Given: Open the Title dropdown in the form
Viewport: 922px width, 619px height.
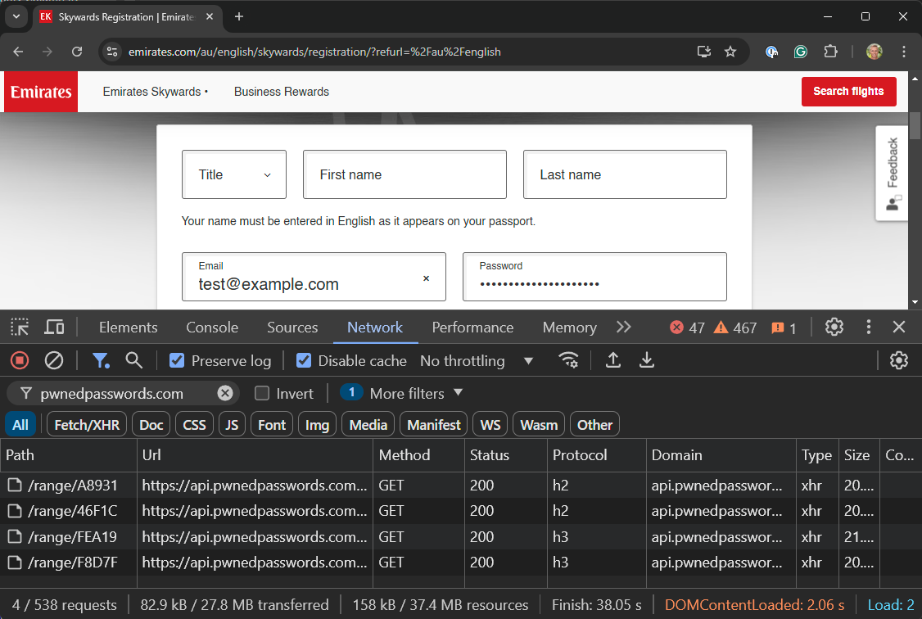Looking at the screenshot, I should pyautogui.click(x=234, y=174).
